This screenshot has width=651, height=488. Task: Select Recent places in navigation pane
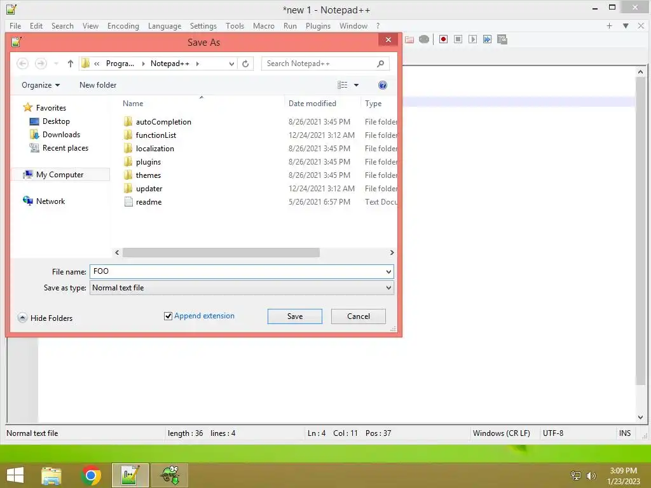click(59, 147)
